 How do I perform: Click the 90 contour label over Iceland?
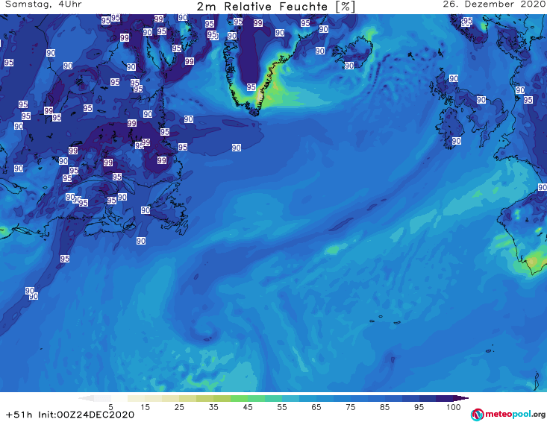tap(349, 66)
